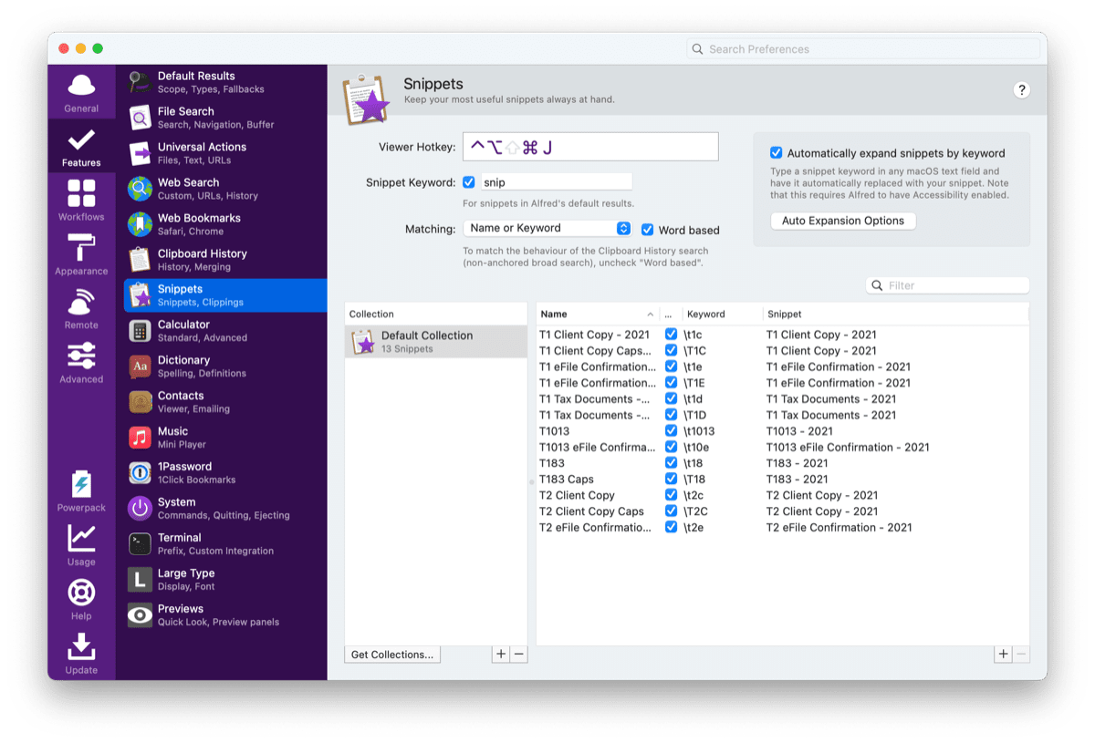Click the Previews eye icon
Image resolution: width=1095 pixels, height=743 pixels.
140,615
